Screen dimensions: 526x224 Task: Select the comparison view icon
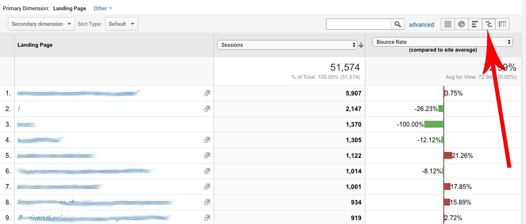coord(489,24)
